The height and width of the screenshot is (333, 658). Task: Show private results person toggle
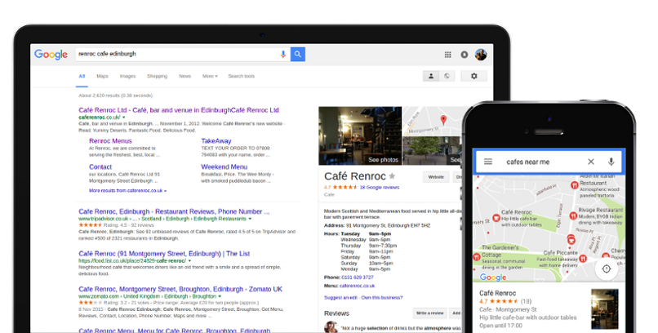point(431,76)
